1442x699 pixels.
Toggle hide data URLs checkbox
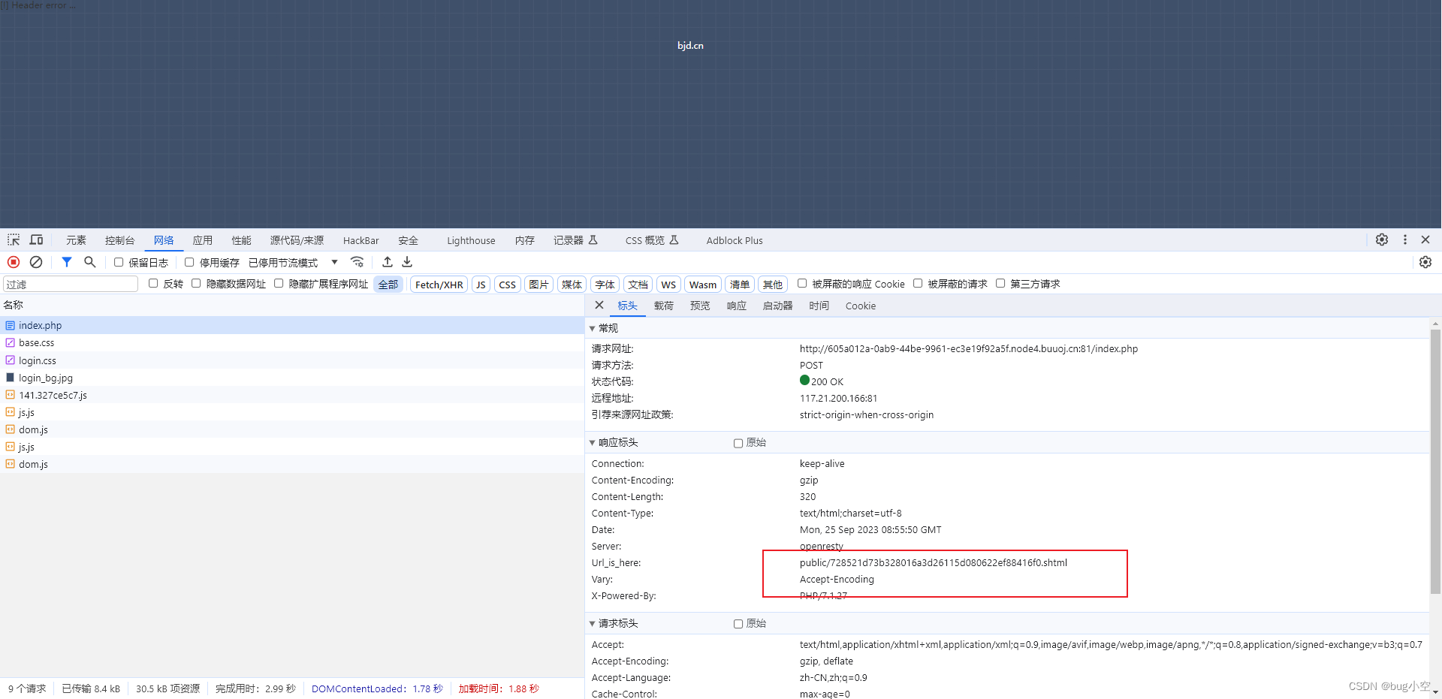(196, 283)
